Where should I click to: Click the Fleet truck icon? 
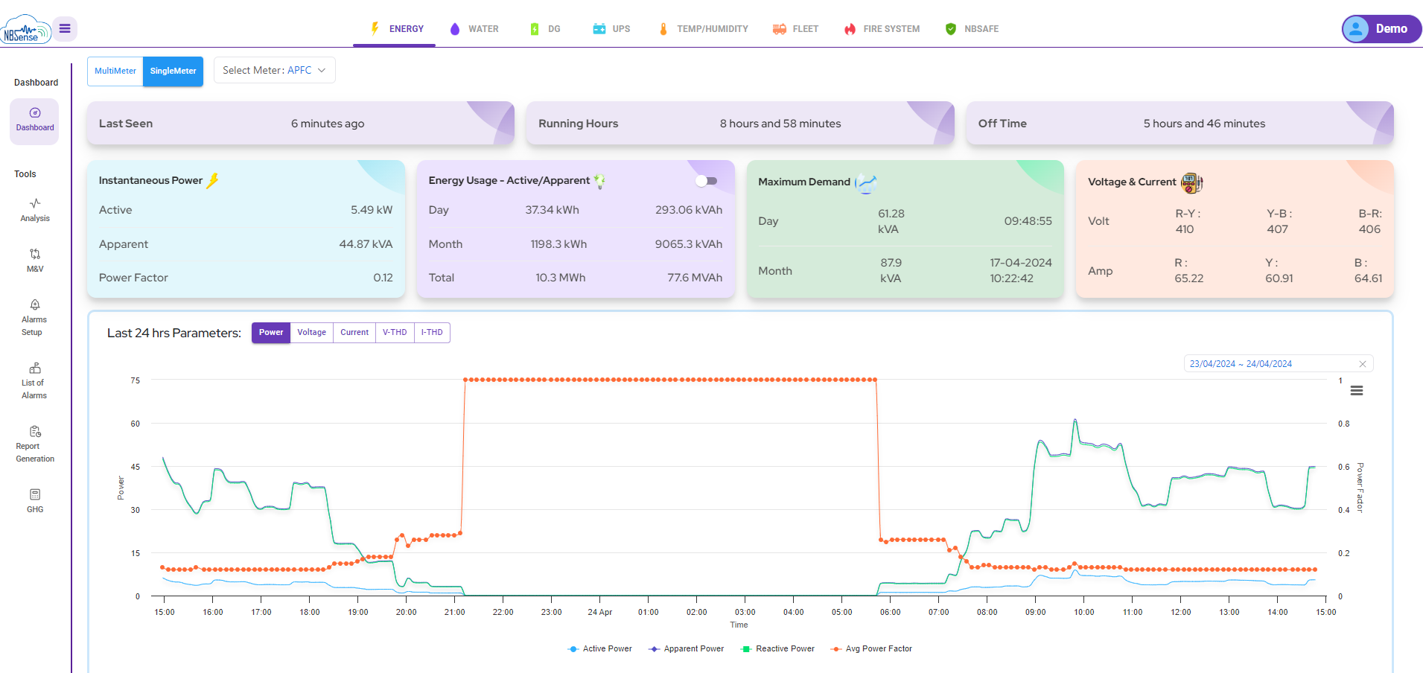coord(780,29)
